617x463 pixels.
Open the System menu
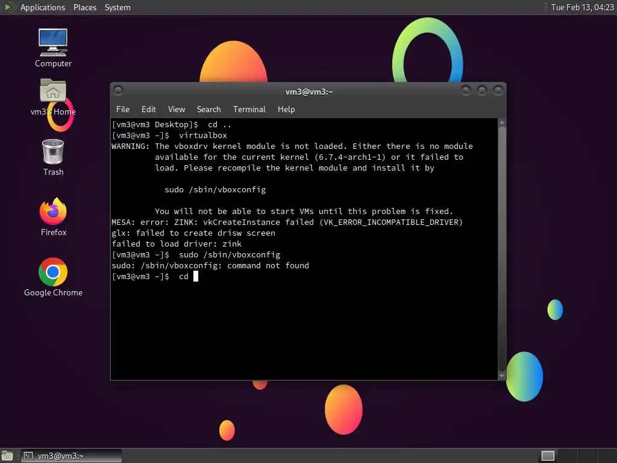point(117,7)
